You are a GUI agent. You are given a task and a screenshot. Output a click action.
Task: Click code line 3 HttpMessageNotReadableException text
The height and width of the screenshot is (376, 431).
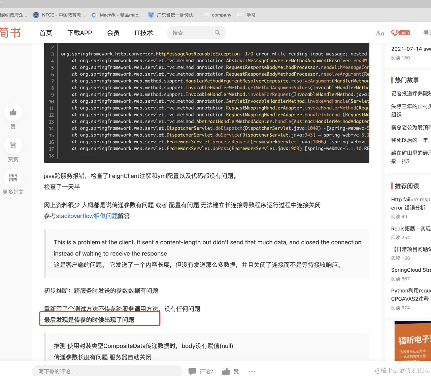[198, 54]
